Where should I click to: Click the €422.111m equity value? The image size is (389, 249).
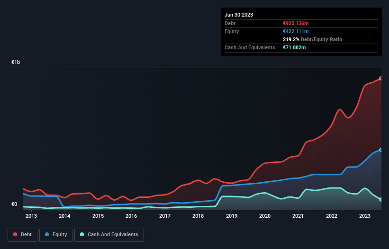tap(296, 31)
